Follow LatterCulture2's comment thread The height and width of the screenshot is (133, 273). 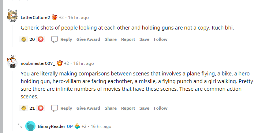tap(161, 39)
